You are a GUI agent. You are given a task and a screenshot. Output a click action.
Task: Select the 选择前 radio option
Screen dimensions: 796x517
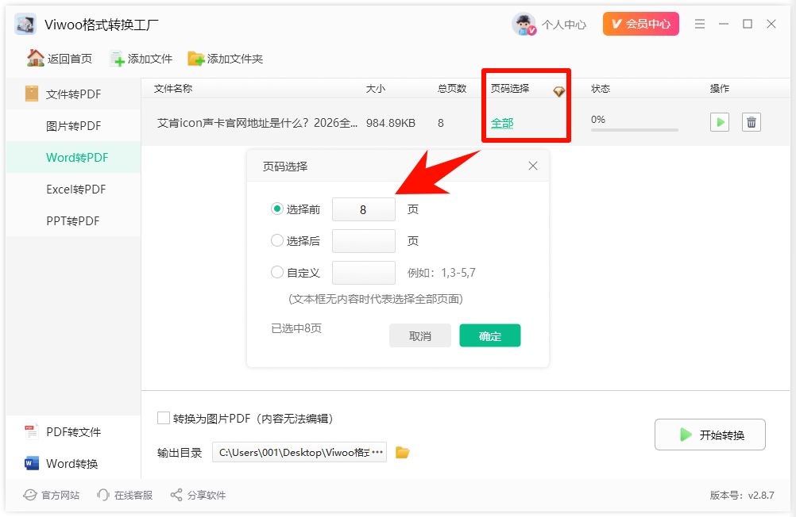coord(276,209)
